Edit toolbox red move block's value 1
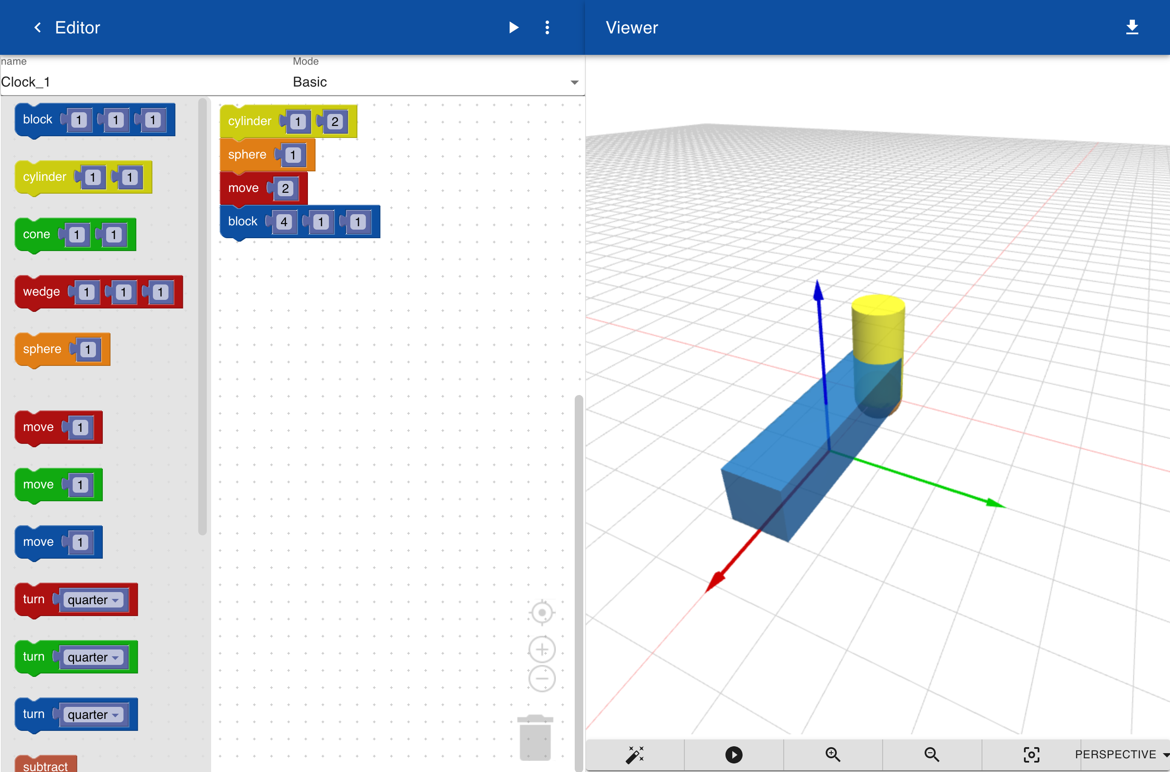The height and width of the screenshot is (772, 1170). 80,428
